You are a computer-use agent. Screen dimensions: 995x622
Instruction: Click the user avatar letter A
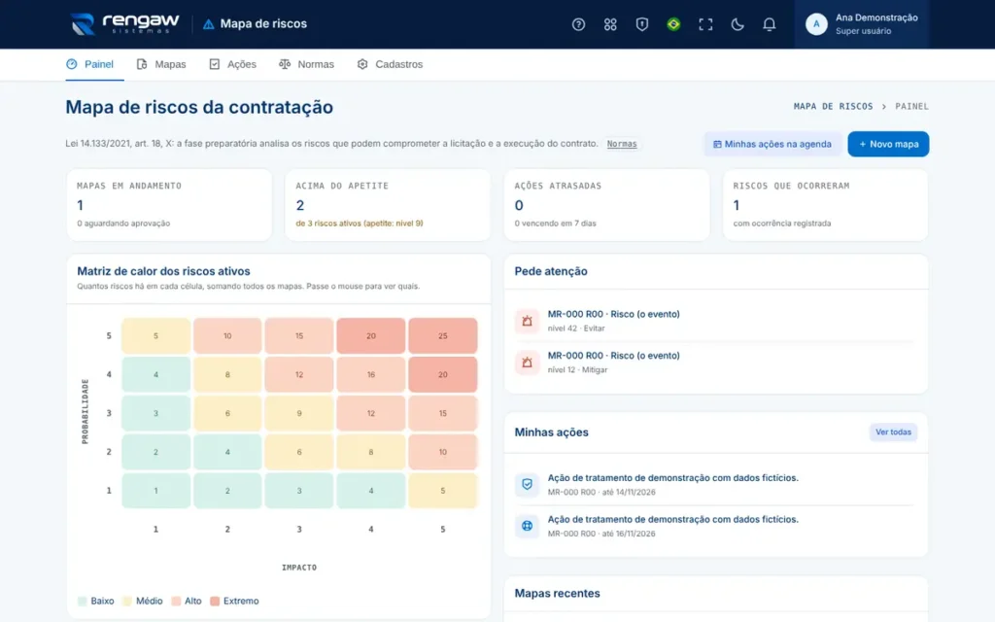coord(816,24)
